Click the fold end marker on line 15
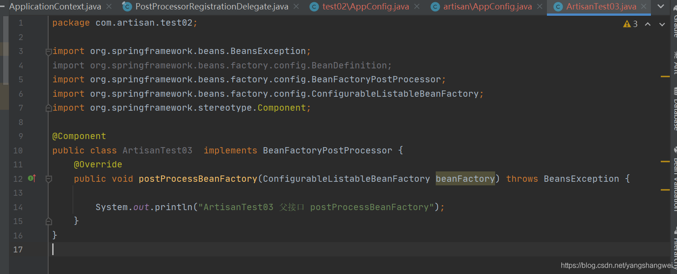The image size is (677, 274). click(48, 221)
